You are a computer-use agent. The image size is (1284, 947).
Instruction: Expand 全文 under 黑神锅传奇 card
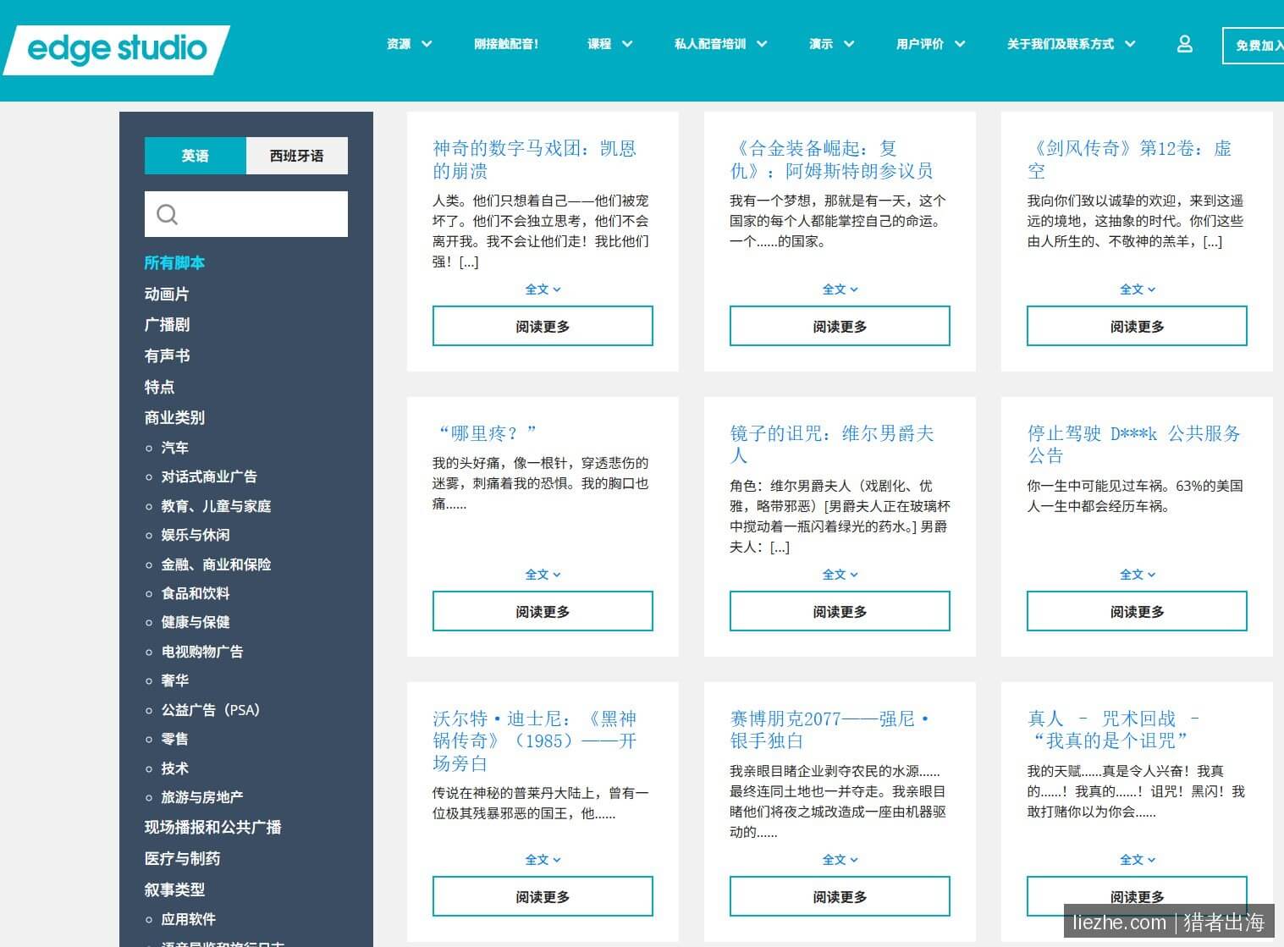[x=543, y=860]
